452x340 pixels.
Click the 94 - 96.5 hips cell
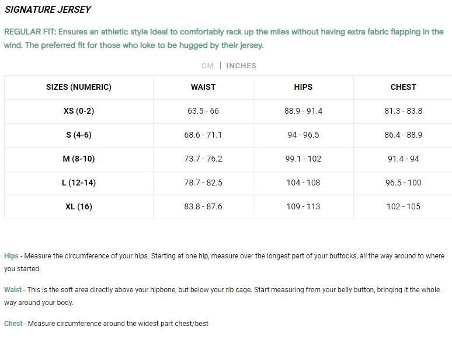303,135
